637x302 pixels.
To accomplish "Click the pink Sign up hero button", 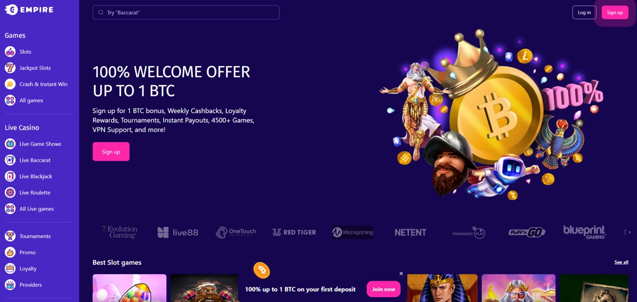I will [x=111, y=152].
